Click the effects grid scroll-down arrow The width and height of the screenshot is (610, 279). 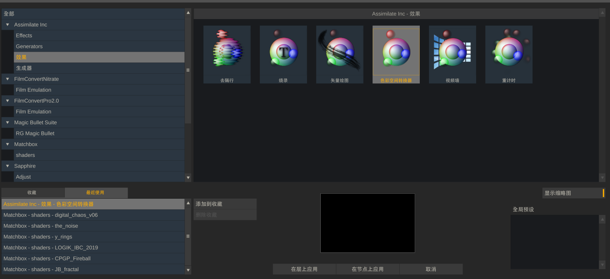coord(602,178)
